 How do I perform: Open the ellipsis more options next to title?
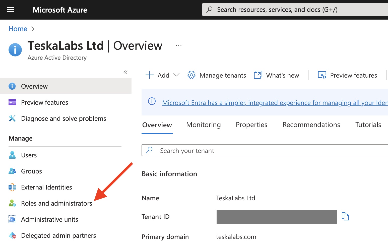179,46
